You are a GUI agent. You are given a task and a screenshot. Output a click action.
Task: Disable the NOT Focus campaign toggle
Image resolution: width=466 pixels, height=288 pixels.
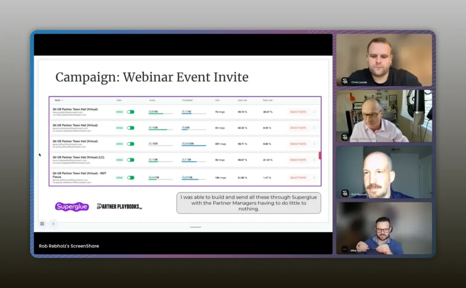click(131, 178)
